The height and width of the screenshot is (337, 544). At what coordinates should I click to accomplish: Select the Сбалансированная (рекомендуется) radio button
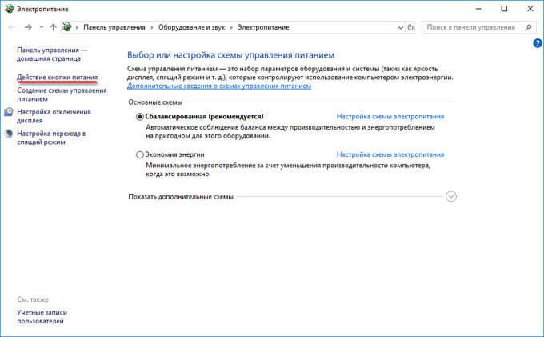point(139,117)
